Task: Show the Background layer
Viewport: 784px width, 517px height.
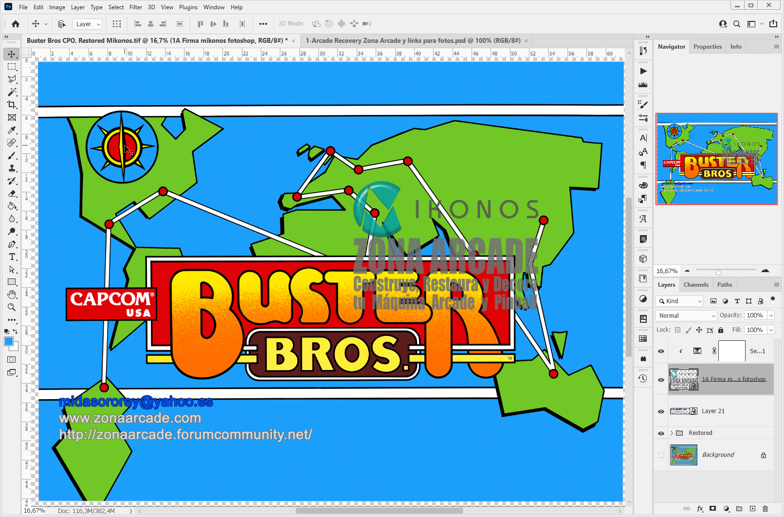Action: click(660, 455)
